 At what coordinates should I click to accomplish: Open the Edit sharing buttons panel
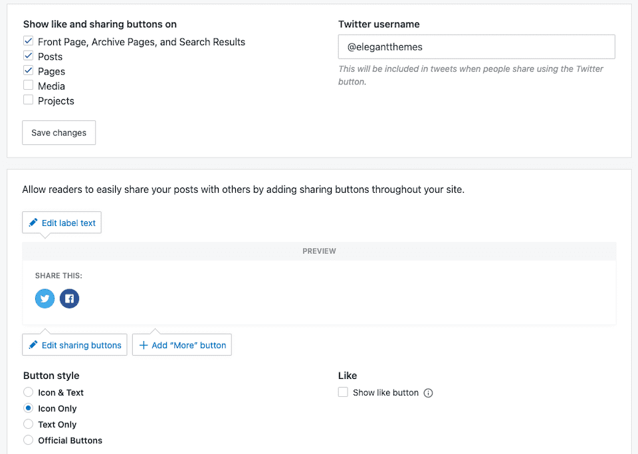pos(74,344)
